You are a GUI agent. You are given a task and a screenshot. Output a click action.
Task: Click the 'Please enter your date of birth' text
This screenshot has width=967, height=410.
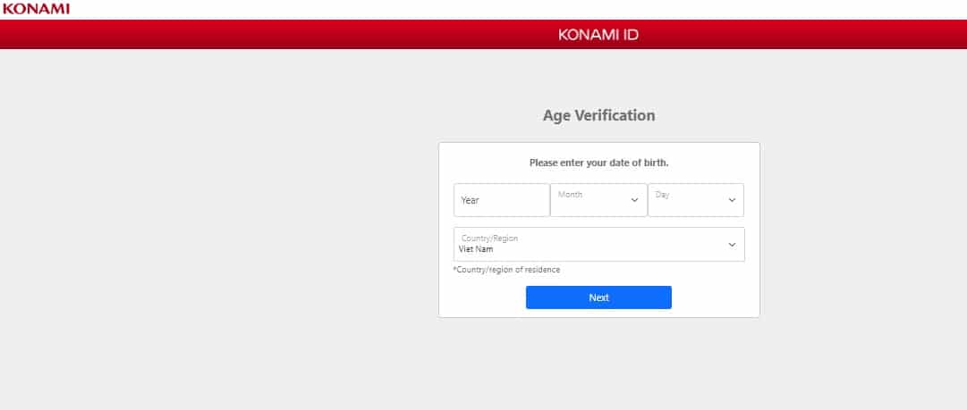tap(598, 163)
